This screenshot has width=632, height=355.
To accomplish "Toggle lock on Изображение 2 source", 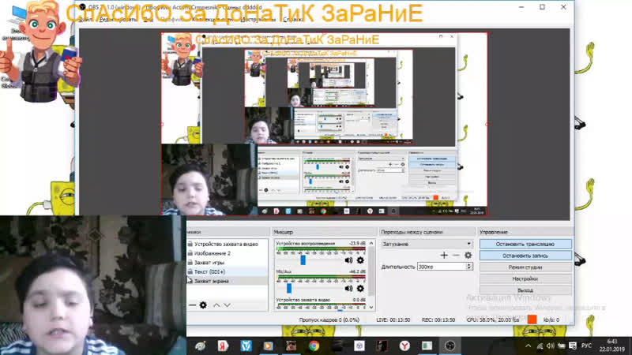I will point(190,253).
